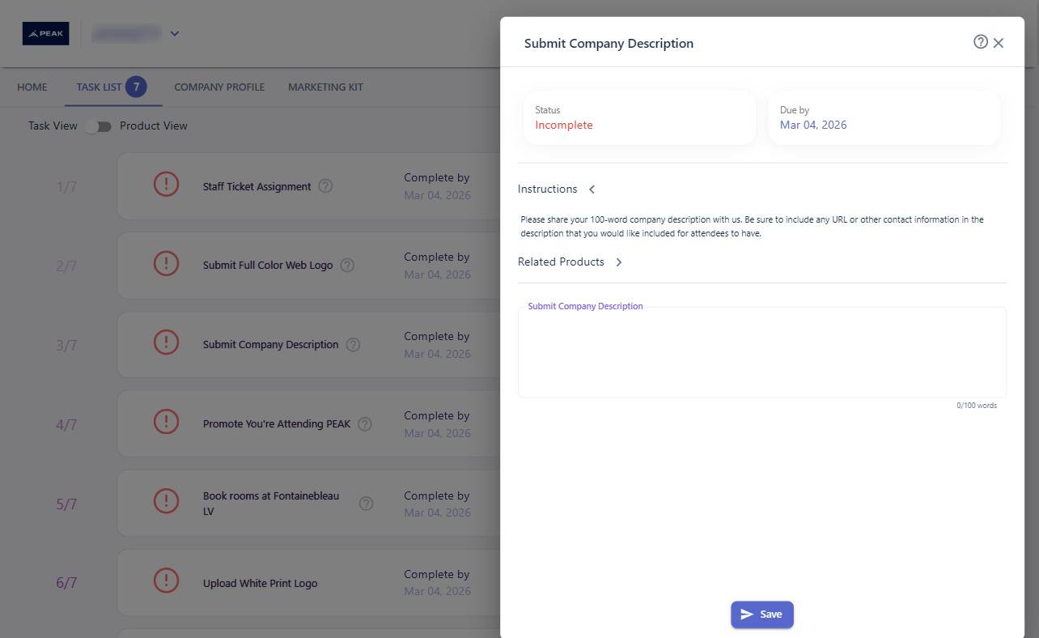
Task: Open the account dropdown arrow in header
Action: click(x=175, y=34)
